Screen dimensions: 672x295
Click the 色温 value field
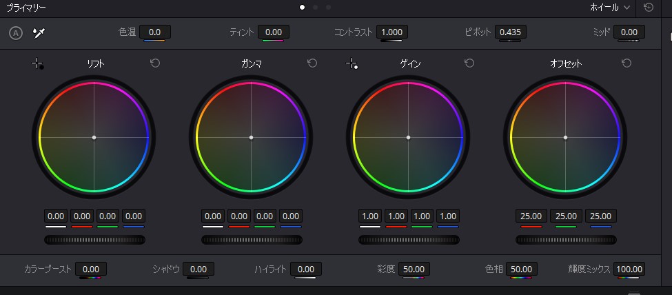154,32
